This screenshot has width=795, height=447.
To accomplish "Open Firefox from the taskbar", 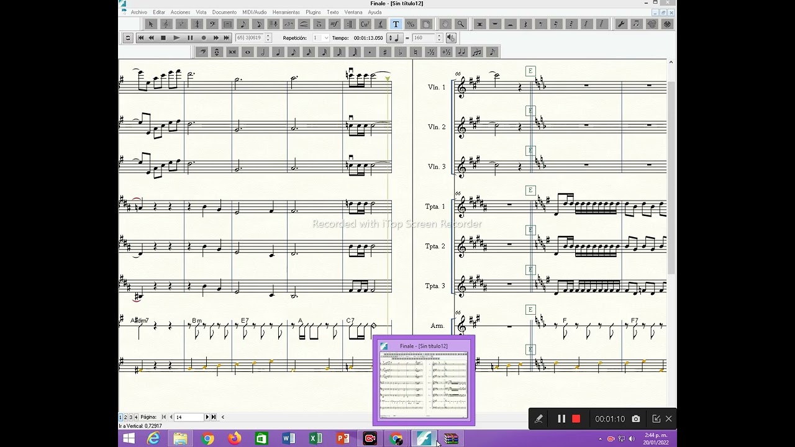I will pos(234,438).
